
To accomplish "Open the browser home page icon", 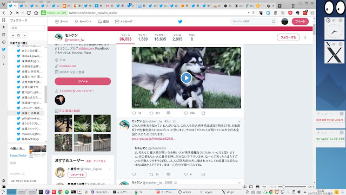I will click(36, 13).
